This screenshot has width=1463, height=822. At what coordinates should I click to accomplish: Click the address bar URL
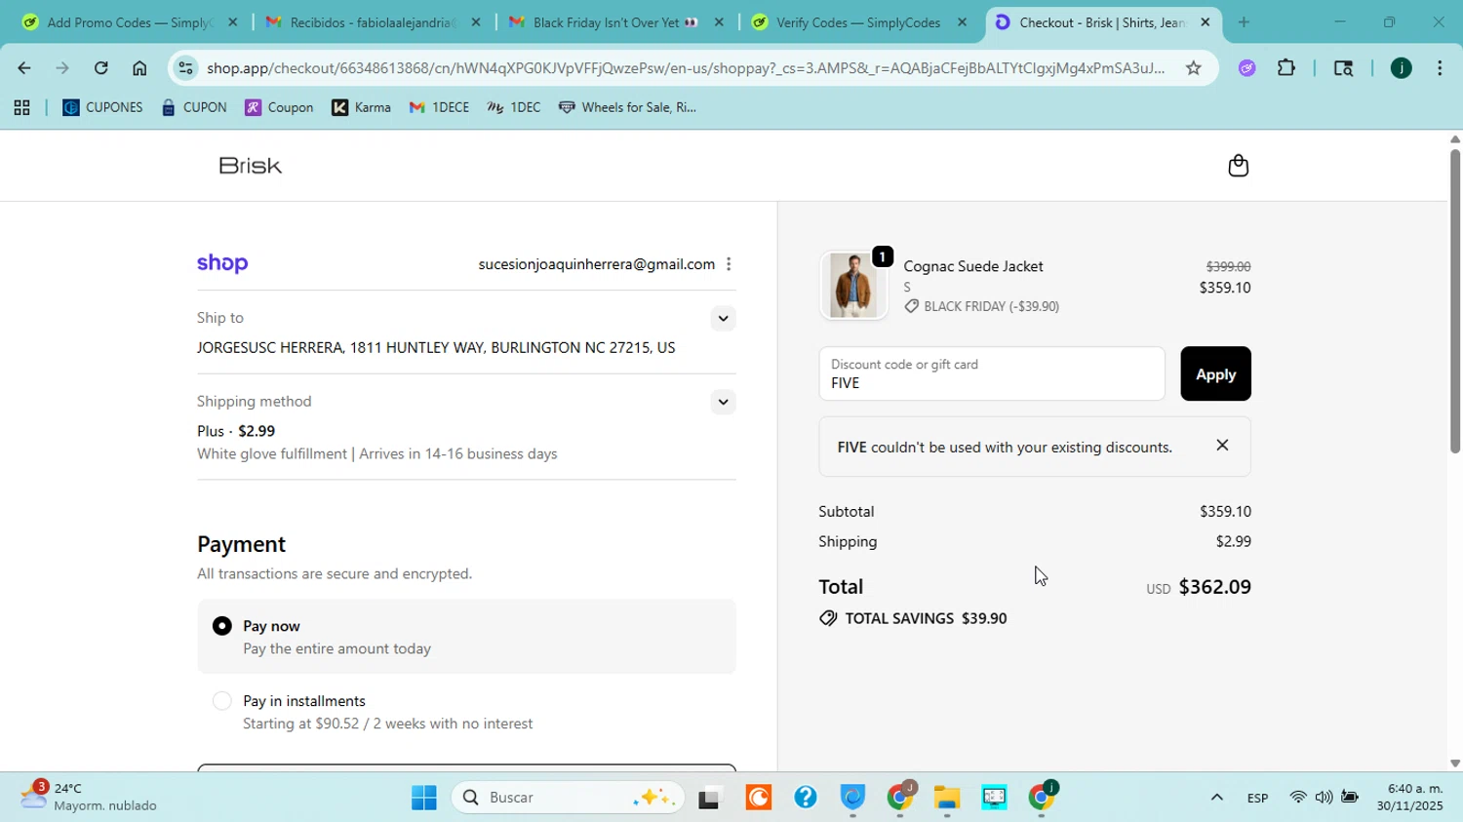point(686,68)
